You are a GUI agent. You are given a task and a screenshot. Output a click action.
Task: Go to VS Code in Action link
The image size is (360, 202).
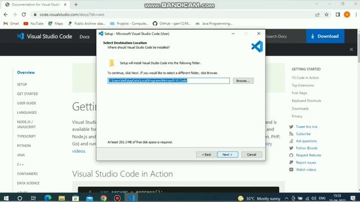[305, 78]
